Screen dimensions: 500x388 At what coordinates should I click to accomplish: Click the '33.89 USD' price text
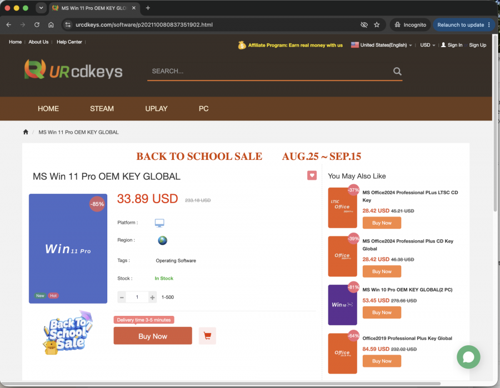coord(147,199)
